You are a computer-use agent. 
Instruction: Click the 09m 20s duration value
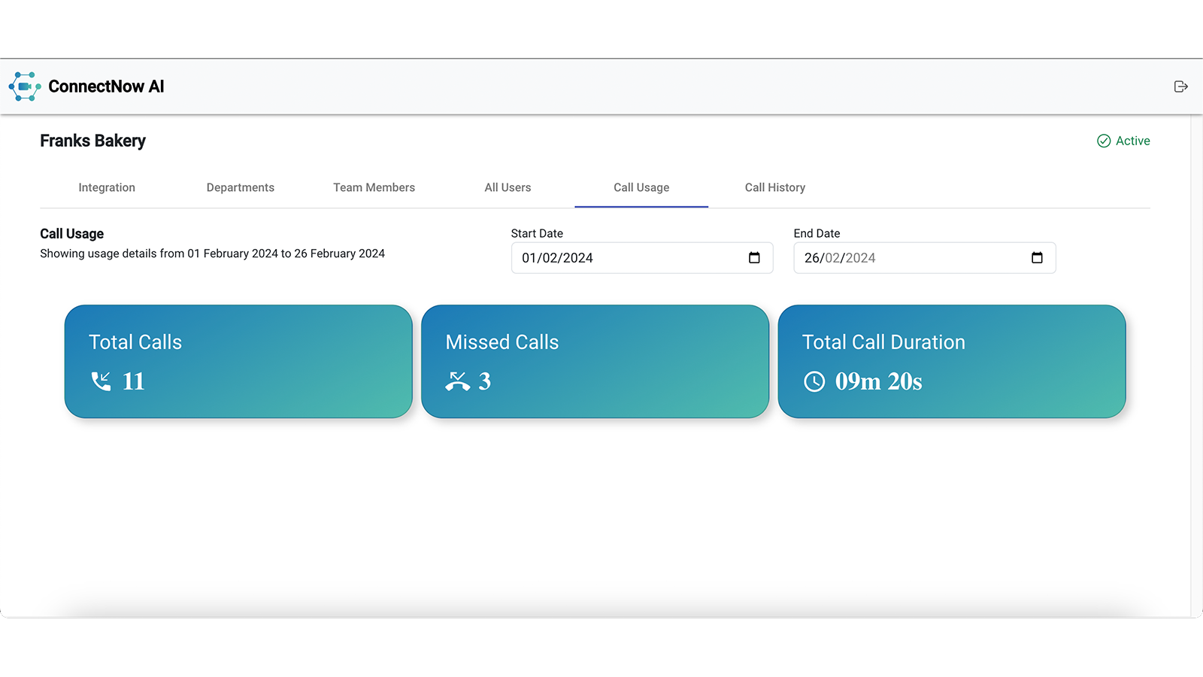879,381
